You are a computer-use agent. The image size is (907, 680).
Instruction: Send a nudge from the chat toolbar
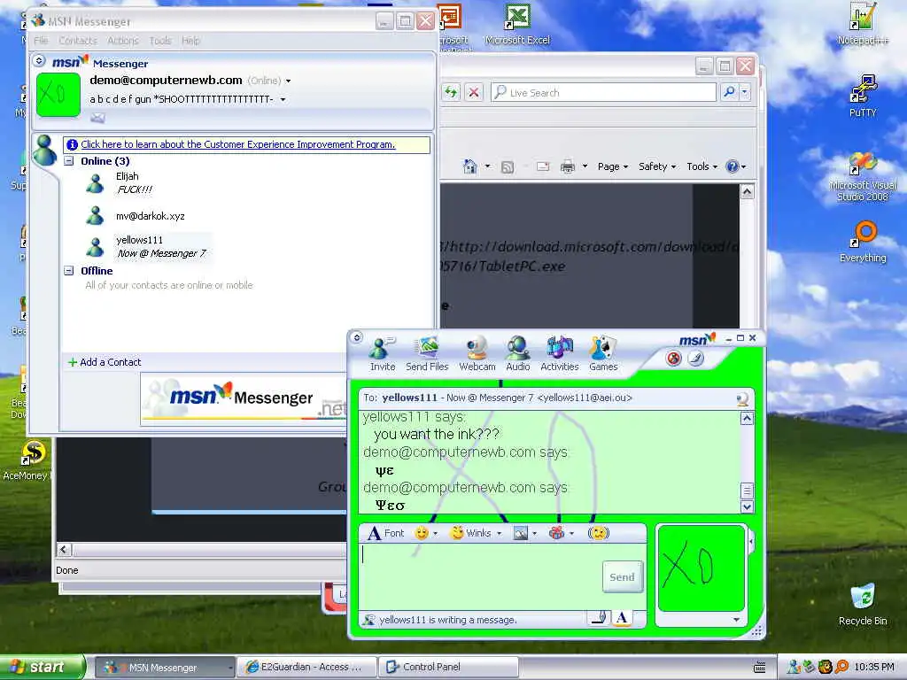(x=599, y=533)
